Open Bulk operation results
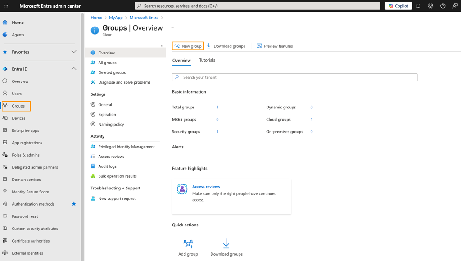Screen dimensions: 461x261 (x=118, y=176)
